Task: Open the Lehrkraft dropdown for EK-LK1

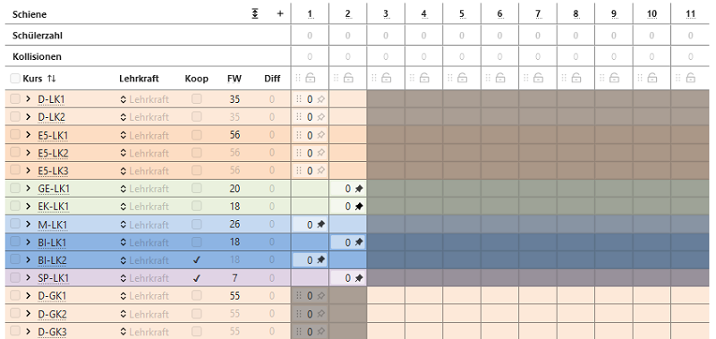Action: pyautogui.click(x=144, y=207)
